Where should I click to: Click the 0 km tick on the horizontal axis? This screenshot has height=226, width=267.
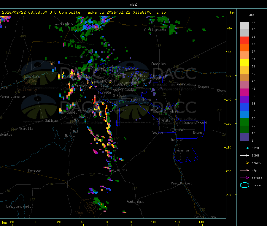pos(35,222)
